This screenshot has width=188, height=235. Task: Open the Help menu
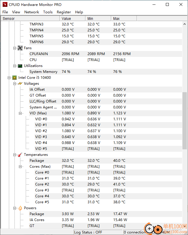click(79, 12)
